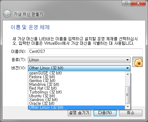
Task: Open the help question mark button
Action: coord(126,3)
